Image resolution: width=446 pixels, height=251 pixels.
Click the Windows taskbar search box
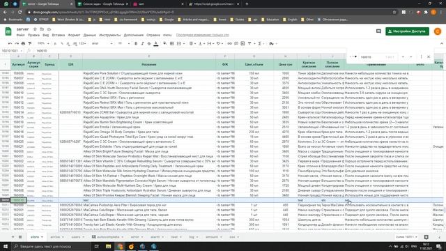click(x=52, y=246)
